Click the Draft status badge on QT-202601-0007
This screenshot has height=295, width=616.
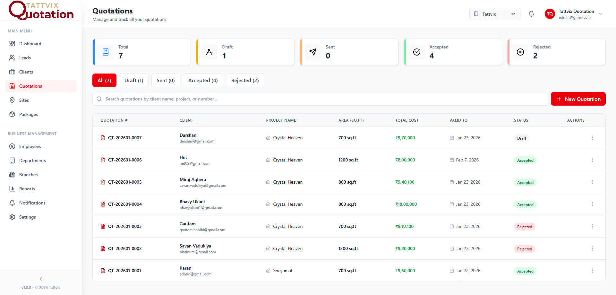pos(521,138)
